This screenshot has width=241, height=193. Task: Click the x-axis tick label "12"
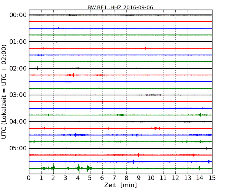point(175,178)
